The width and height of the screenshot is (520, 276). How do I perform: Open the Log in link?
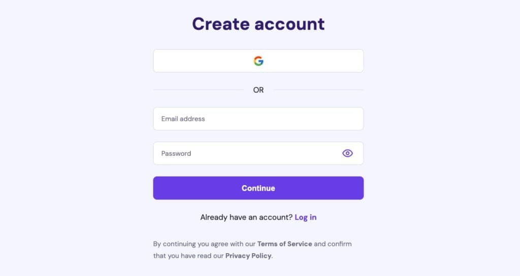tap(305, 217)
